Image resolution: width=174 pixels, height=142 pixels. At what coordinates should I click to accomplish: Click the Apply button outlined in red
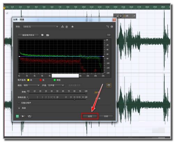coord(90,116)
